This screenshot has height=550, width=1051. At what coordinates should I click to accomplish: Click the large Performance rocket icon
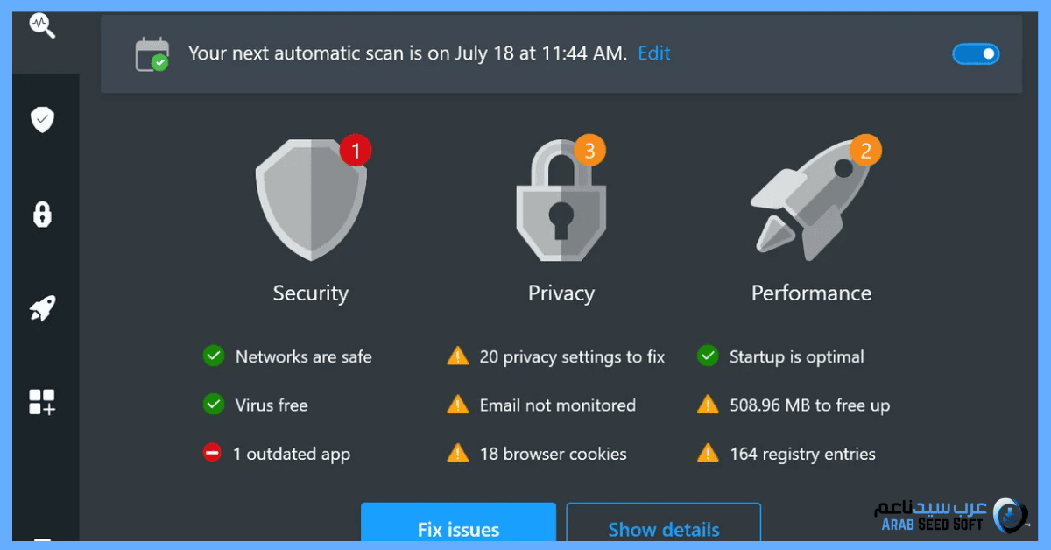(x=809, y=205)
